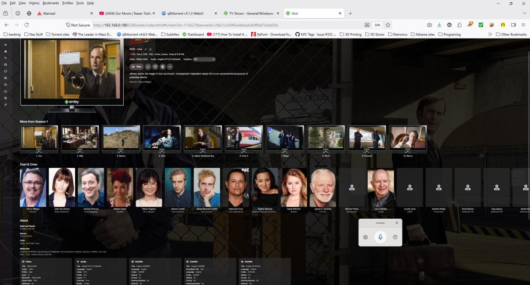
Task: Switch to the Mainsail tab
Action: pyautogui.click(x=66, y=14)
